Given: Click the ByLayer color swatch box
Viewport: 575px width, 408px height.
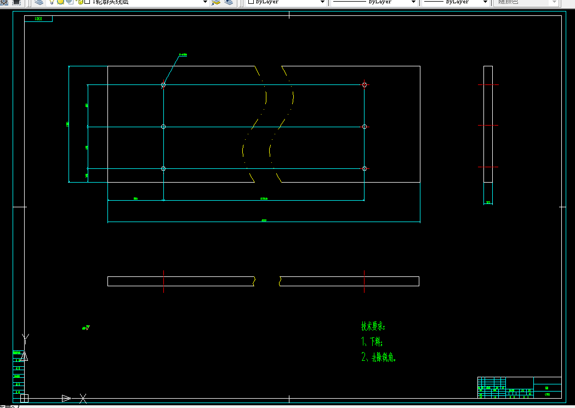Looking at the screenshot, I should 251,2.
